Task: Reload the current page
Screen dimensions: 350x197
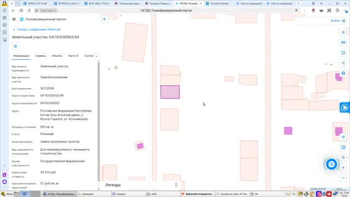Action: point(29,10)
